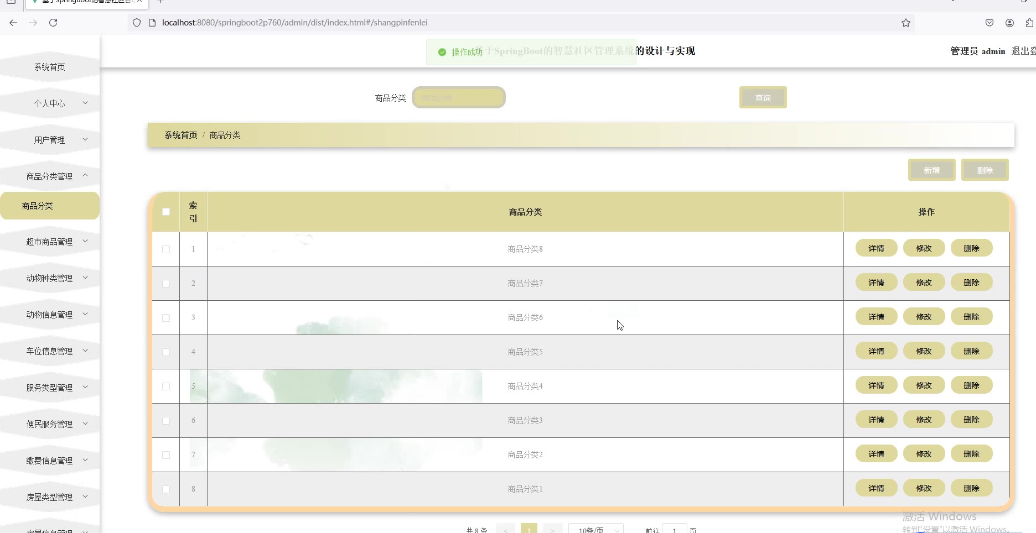The height and width of the screenshot is (533, 1036).
Task: Click the 查询 search button
Action: click(763, 98)
